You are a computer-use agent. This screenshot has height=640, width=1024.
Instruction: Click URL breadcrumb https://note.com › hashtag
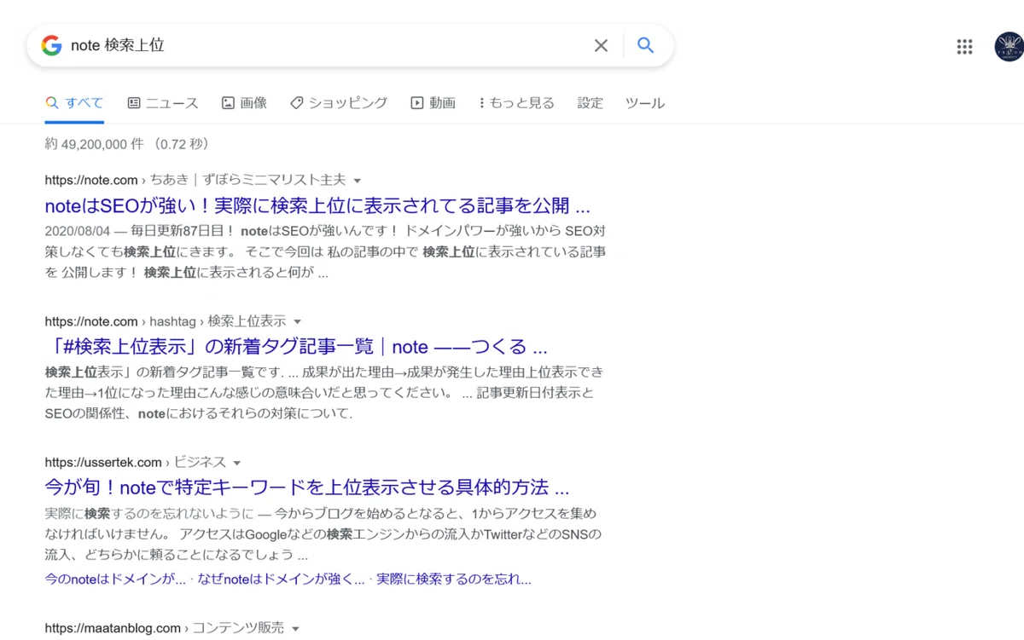(166, 321)
